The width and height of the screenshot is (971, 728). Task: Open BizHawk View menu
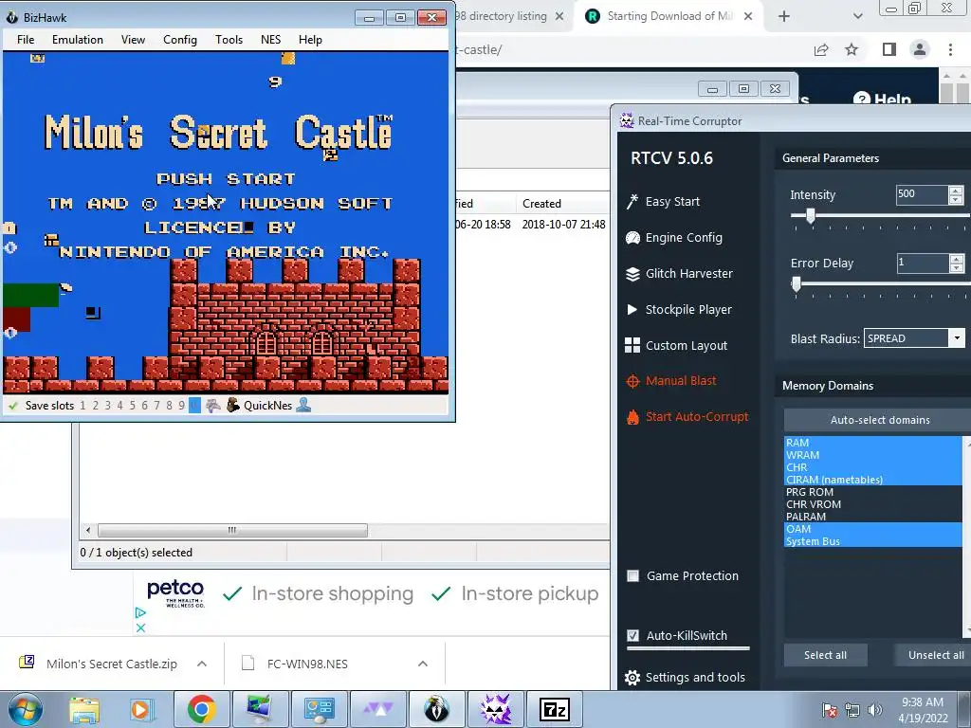click(133, 40)
